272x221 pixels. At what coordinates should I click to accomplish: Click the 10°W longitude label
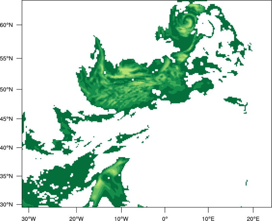(121, 219)
